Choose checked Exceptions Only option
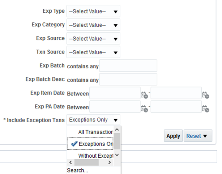This screenshot has height=174, width=222. click(95, 144)
